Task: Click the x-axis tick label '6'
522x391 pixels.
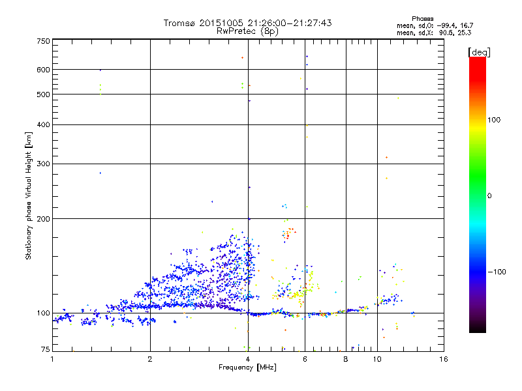Action: coord(305,359)
